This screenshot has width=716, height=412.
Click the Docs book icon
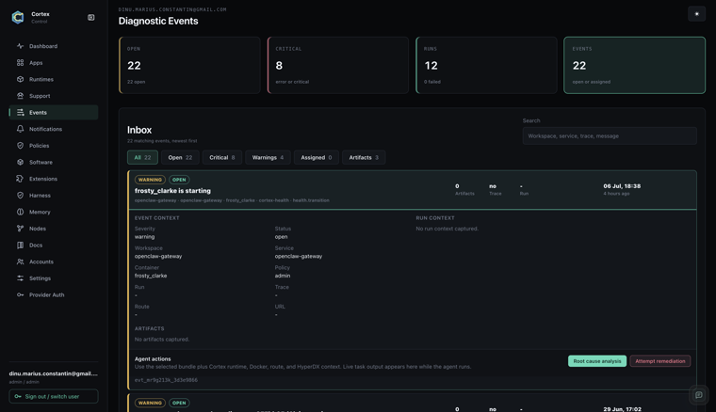pos(20,246)
